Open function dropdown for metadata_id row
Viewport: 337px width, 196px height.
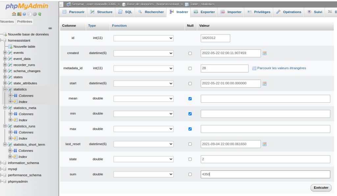pyautogui.click(x=143, y=69)
